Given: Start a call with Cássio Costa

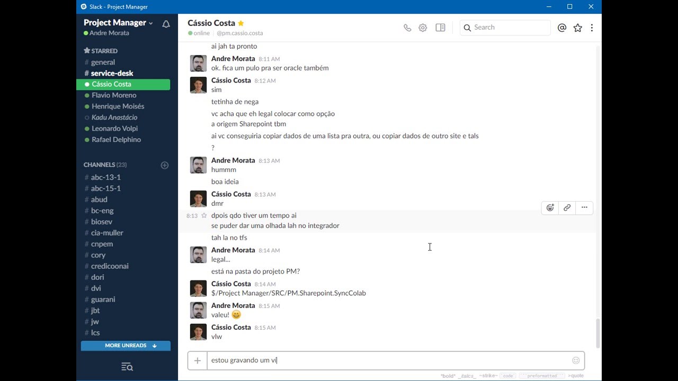Looking at the screenshot, I should click(x=407, y=28).
